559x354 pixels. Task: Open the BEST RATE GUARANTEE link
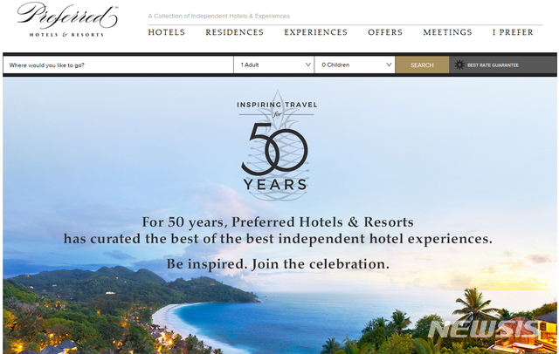coord(493,65)
